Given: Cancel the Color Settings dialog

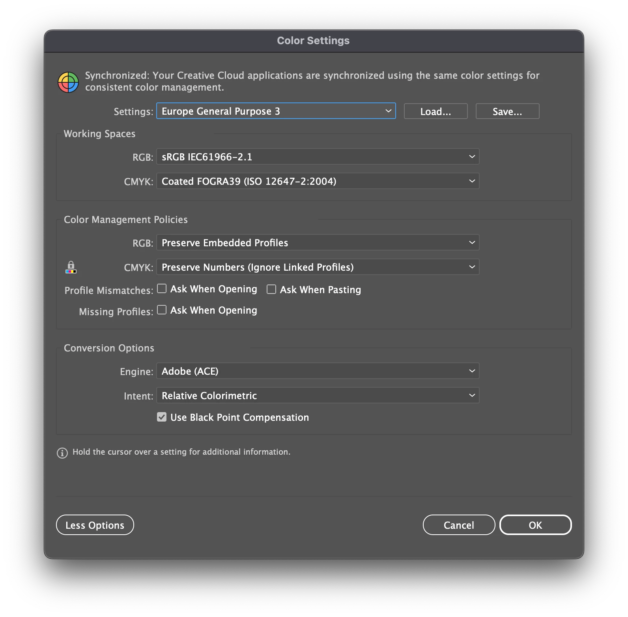Looking at the screenshot, I should click(459, 525).
